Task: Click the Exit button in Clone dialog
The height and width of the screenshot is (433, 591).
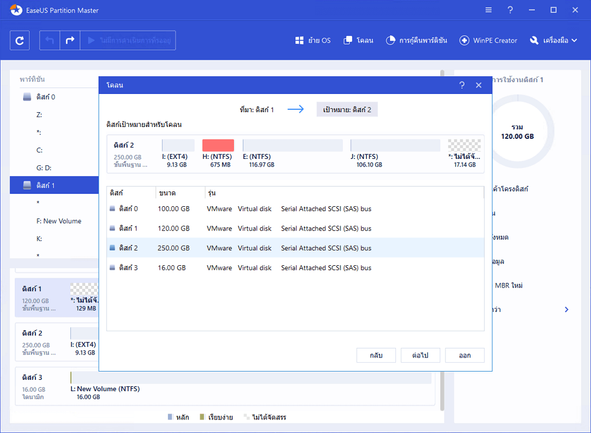Action: pyautogui.click(x=465, y=356)
